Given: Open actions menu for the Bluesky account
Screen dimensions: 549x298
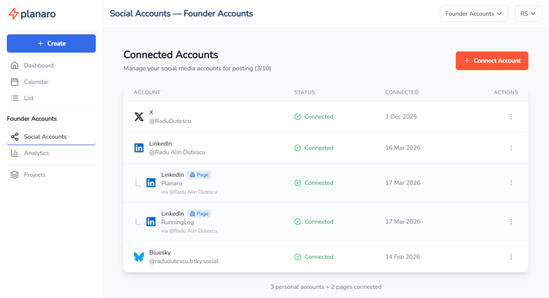Looking at the screenshot, I should click(x=511, y=257).
